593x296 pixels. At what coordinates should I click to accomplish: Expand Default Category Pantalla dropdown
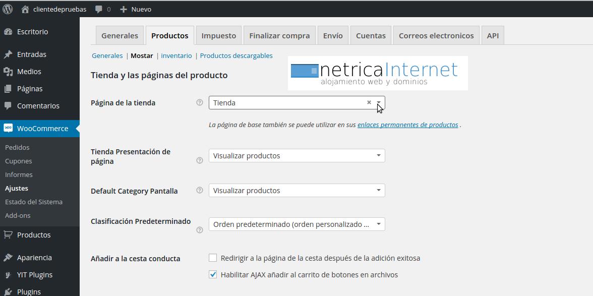[x=296, y=191]
